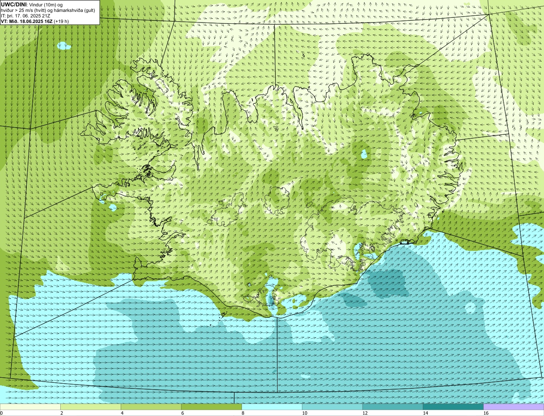Click the initial time 'IT: þri. 17. 06. 2025 21Z'
The image size is (544, 416).
26,15
